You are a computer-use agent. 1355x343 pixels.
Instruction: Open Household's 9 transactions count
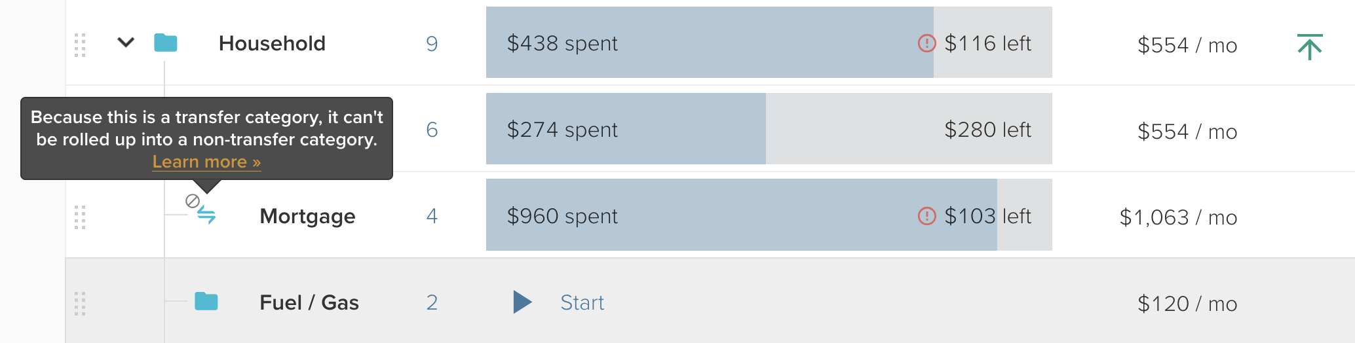(432, 44)
